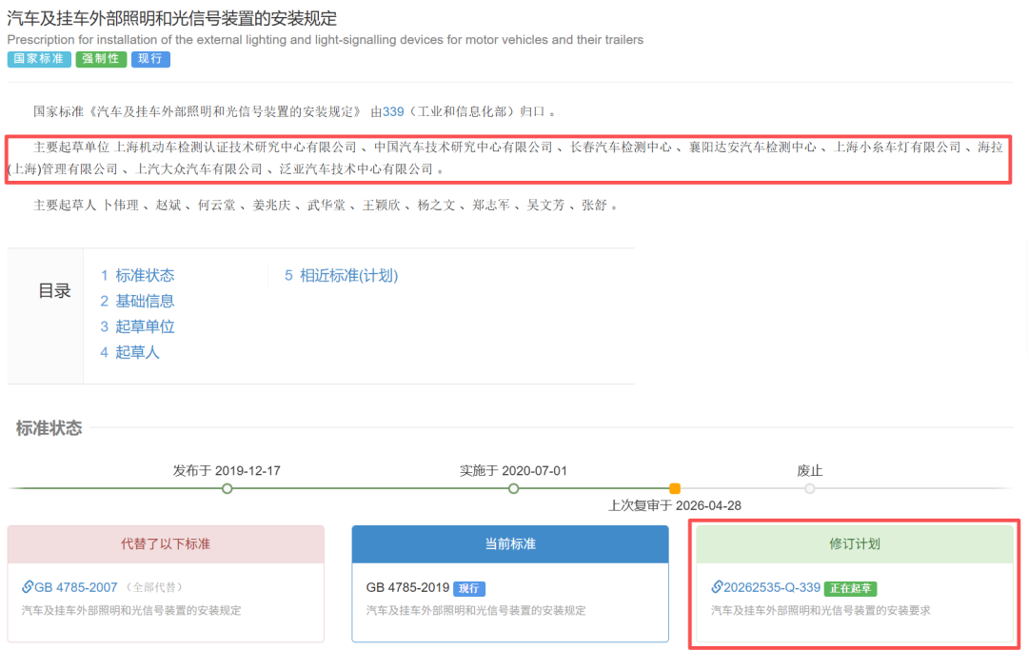Click the 强制性 green tag badge
The height and width of the screenshot is (670, 1028).
[101, 59]
